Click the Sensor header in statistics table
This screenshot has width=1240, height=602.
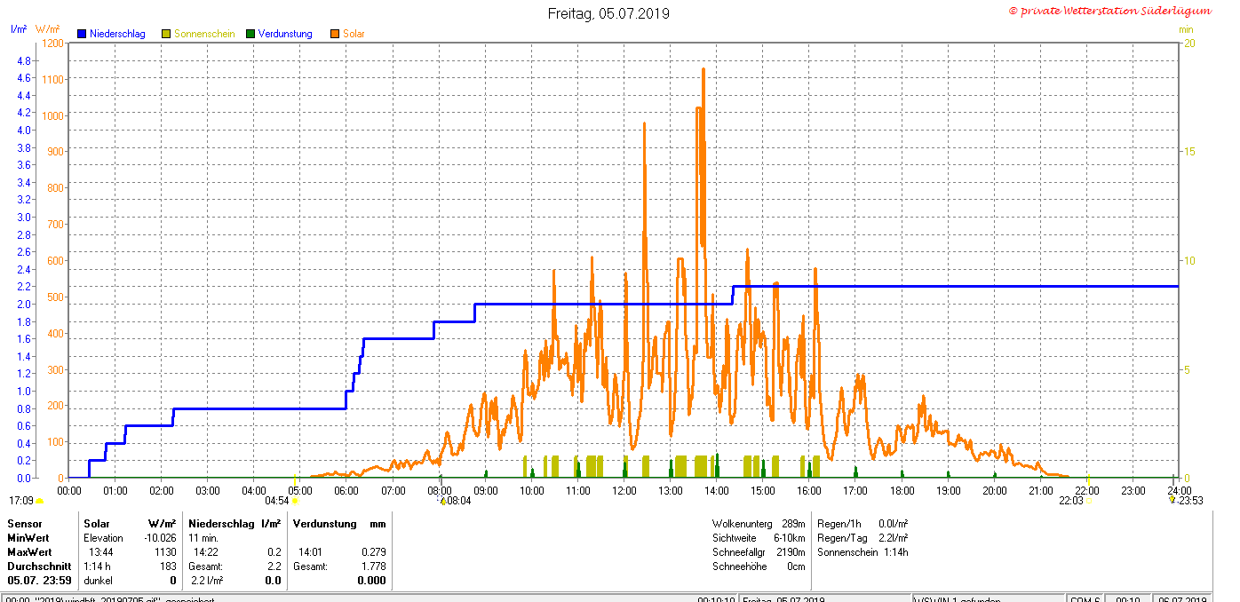(x=25, y=524)
